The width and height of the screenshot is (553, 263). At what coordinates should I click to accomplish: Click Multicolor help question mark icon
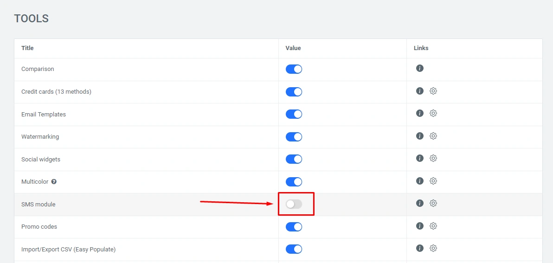(54, 182)
